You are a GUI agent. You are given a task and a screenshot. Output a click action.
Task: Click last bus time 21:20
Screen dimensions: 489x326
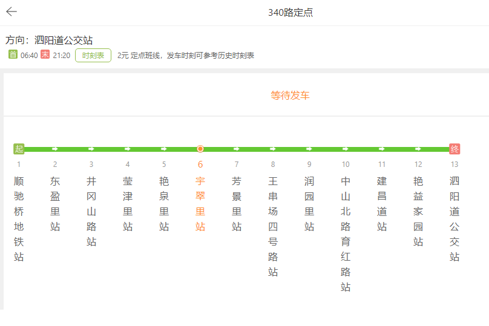(x=62, y=56)
